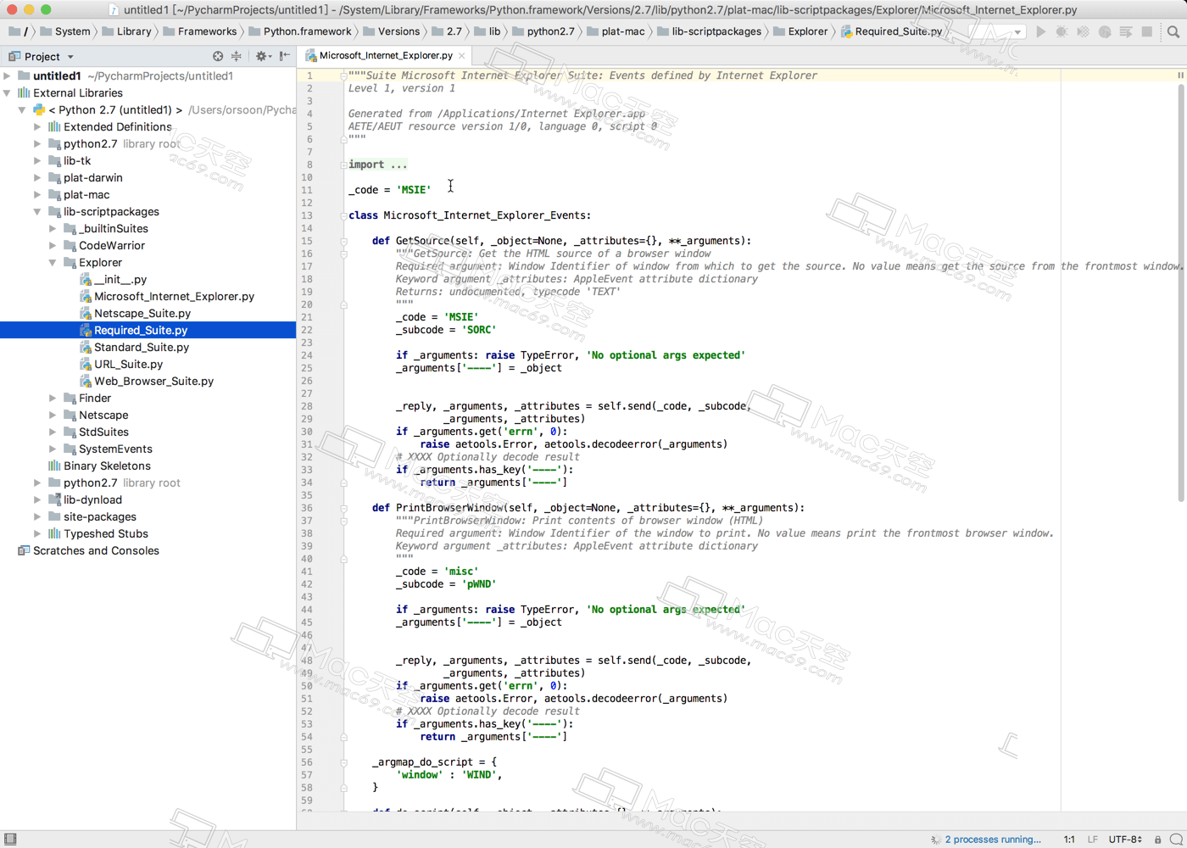Expand the untitled1 project node
1187x848 pixels.
click(x=7, y=75)
